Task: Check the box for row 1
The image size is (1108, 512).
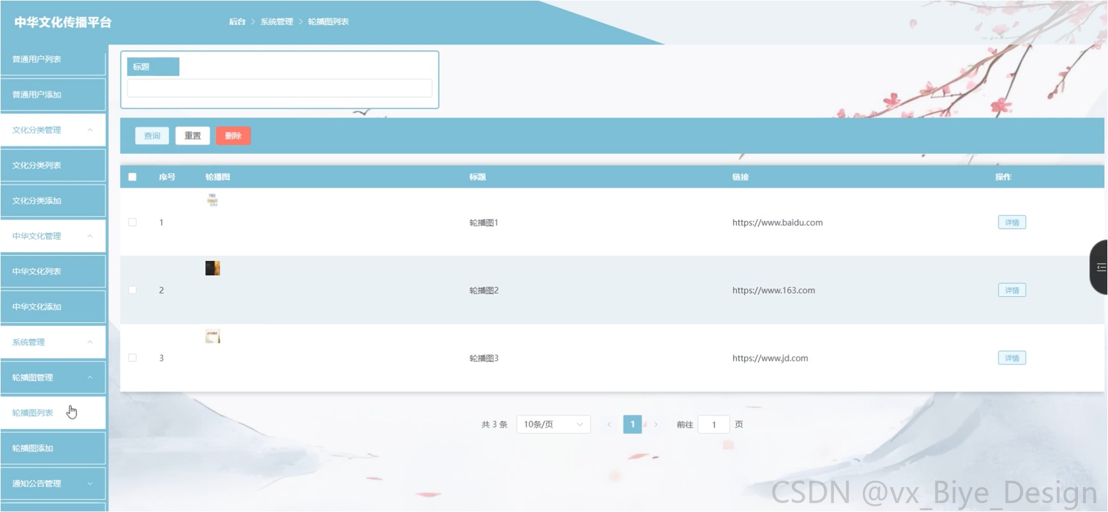Action: tap(132, 222)
